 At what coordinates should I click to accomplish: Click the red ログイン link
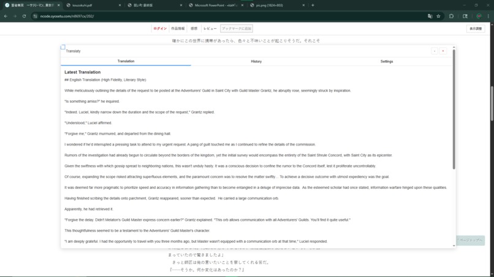click(x=160, y=29)
